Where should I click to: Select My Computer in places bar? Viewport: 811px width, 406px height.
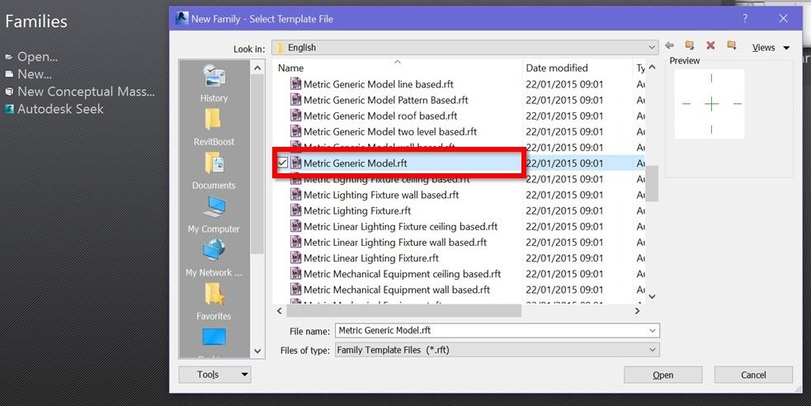pos(214,215)
